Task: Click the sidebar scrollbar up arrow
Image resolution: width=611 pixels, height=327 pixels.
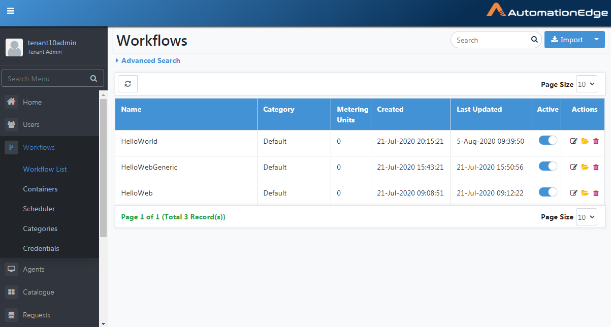Action: tap(103, 94)
